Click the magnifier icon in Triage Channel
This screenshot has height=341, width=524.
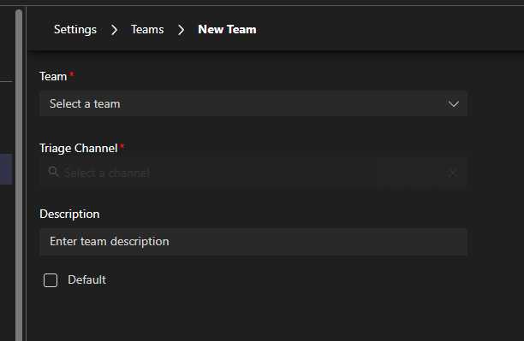click(x=53, y=172)
